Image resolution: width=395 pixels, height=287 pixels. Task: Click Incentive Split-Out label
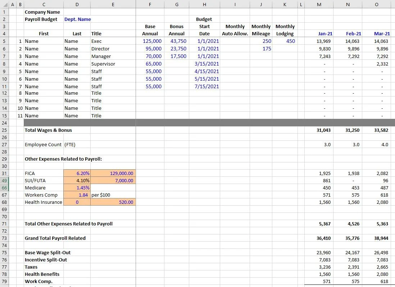pos(46,260)
